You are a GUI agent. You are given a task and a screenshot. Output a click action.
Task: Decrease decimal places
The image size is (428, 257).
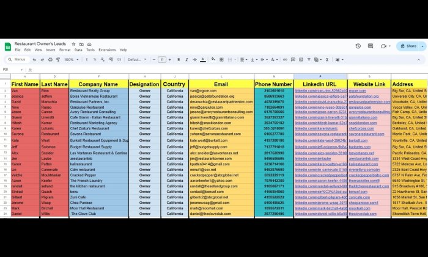pyautogui.click(x=103, y=59)
